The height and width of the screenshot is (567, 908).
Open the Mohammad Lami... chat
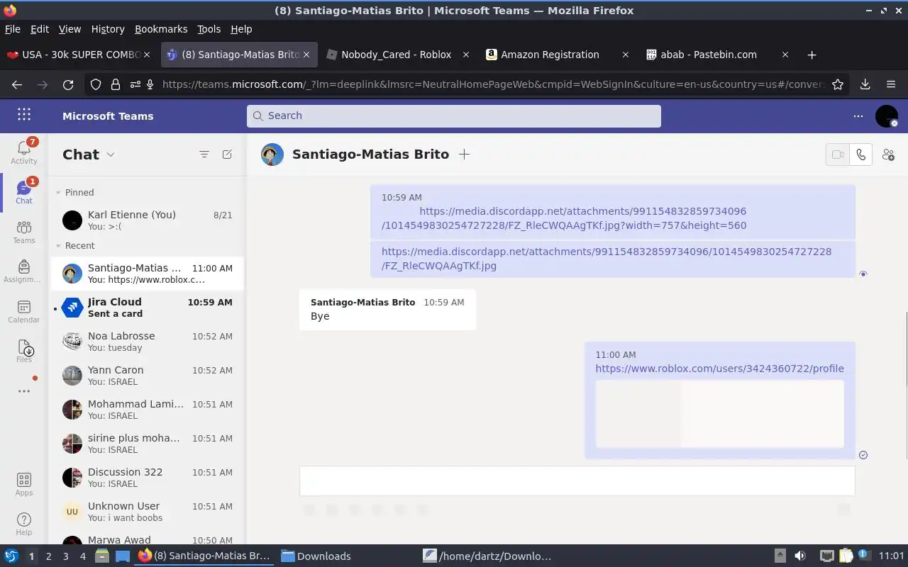click(x=147, y=410)
